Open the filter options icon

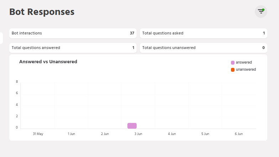click(x=261, y=12)
